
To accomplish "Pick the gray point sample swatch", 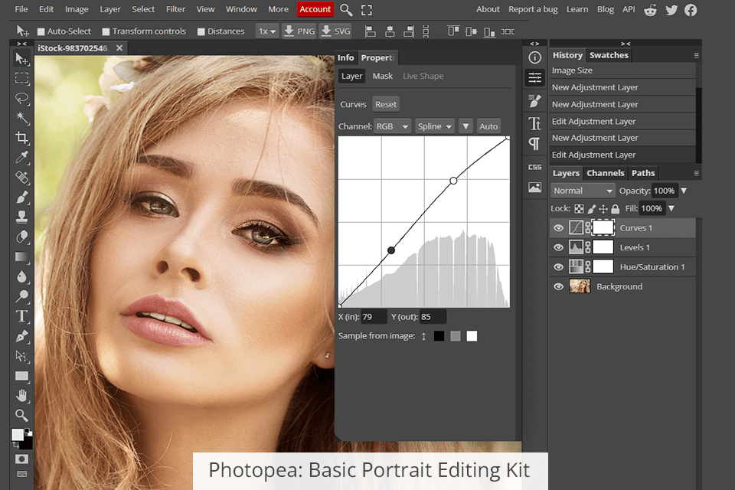I will pyautogui.click(x=455, y=336).
